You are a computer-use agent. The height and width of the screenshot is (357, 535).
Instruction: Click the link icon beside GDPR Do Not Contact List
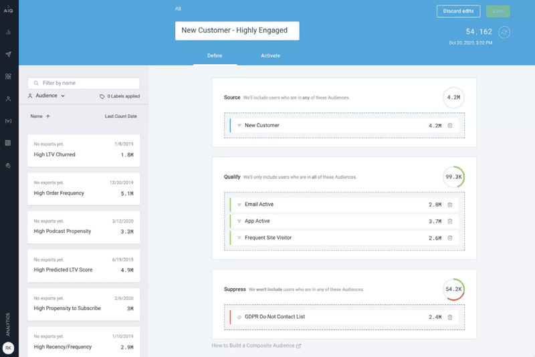tap(239, 317)
